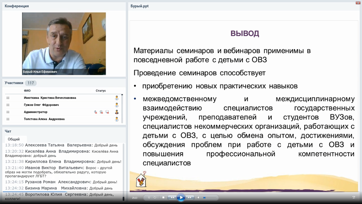Click the fast-forward button in the player
362x204 pixels.
point(189,197)
